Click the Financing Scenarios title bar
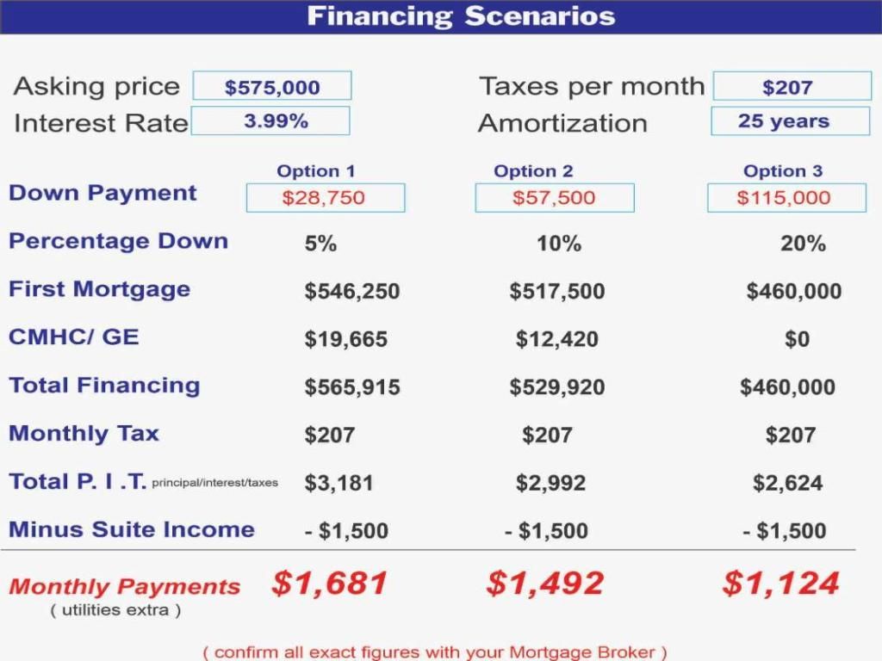This screenshot has height=661, width=882. click(441, 16)
